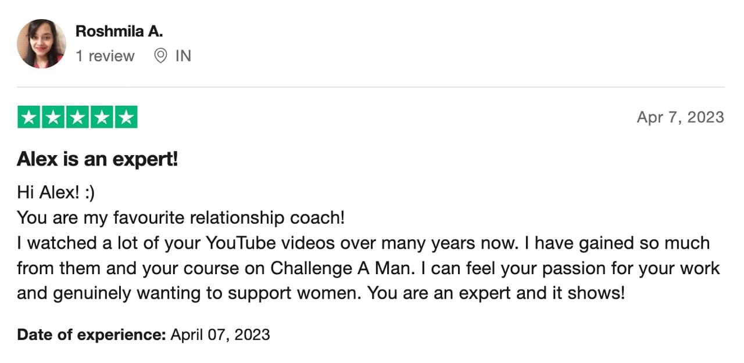
Task: Click the second green rating star
Action: pos(53,117)
